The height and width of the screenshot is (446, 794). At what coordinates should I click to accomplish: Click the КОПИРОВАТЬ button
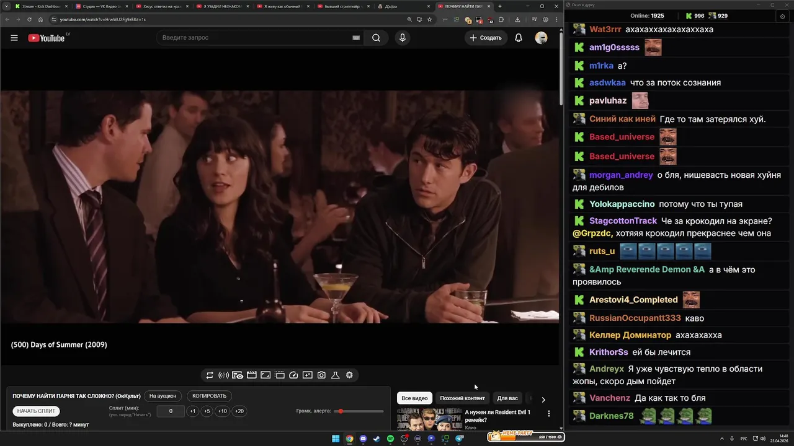(210, 396)
